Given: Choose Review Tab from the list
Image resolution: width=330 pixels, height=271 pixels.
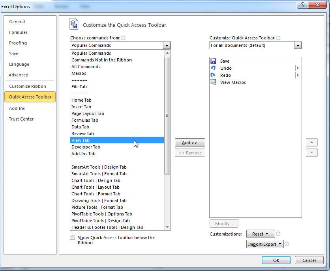Looking at the screenshot, I should (117, 134).
